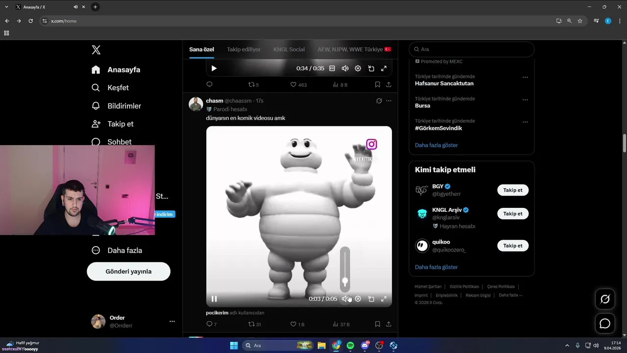Viewport: 627px width, 353px height.
Task: Pause the Michelin man video
Action: coord(214,299)
